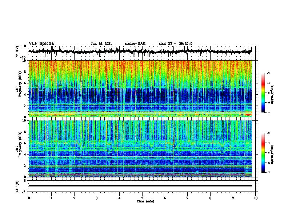
Task: Click the "-7" label on ch.2 color bar
Action: 268,172
